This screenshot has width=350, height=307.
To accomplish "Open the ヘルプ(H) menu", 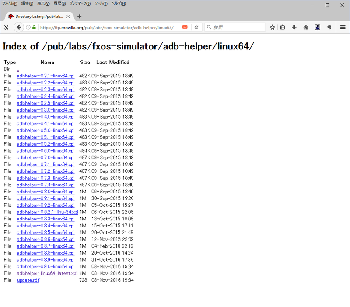I will (119, 3).
